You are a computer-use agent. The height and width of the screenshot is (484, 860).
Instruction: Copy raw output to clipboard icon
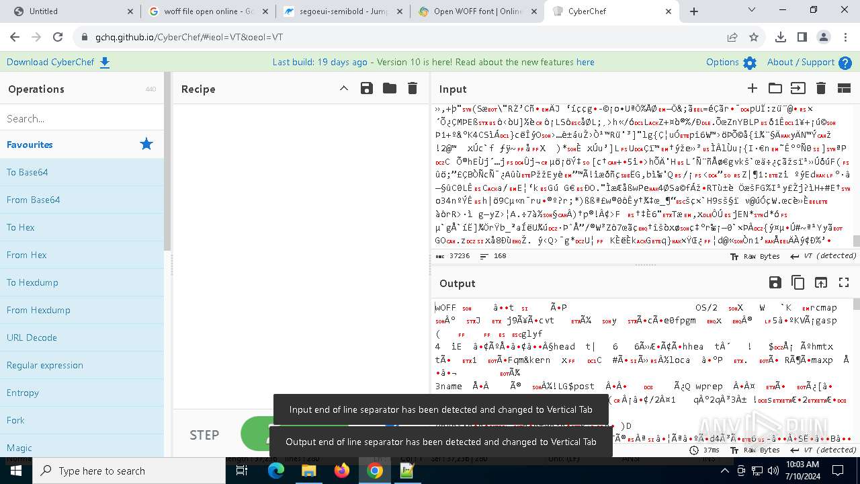point(798,283)
